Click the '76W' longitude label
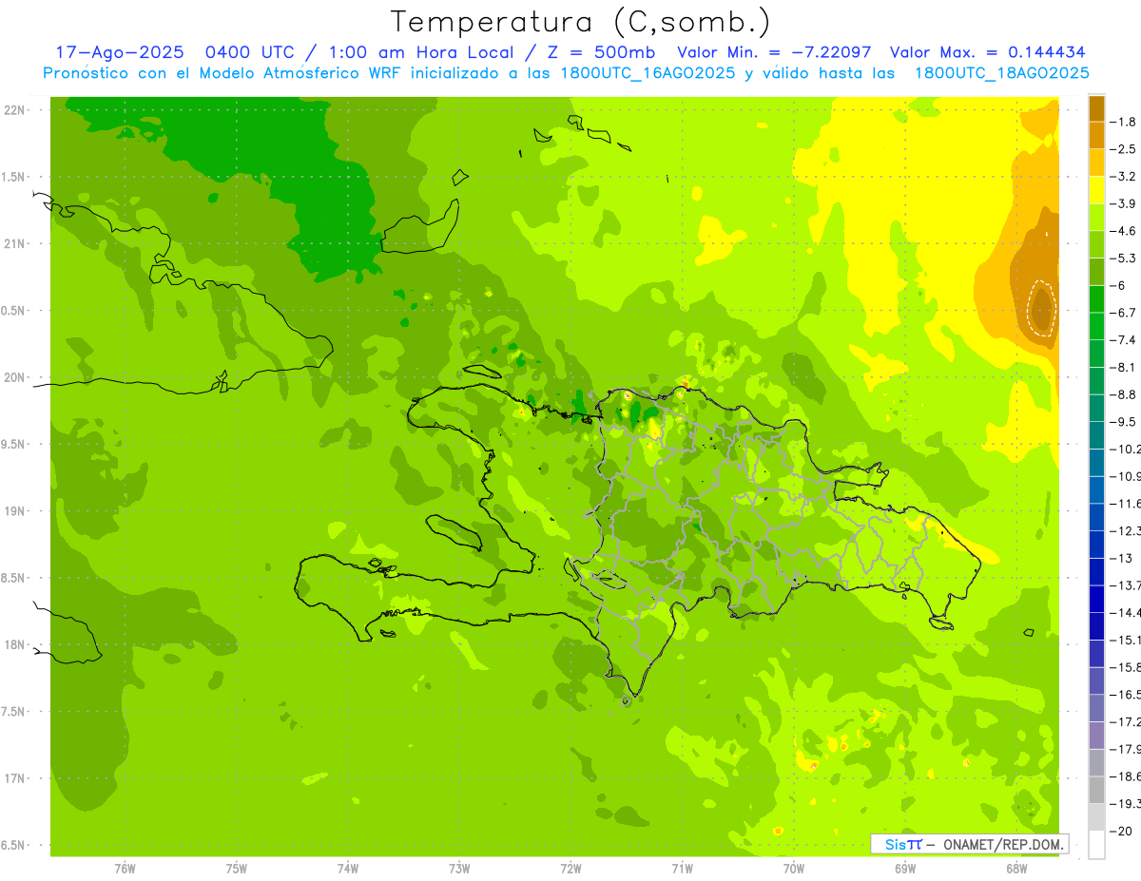Viewport: 1141px width, 881px height. click(x=125, y=869)
